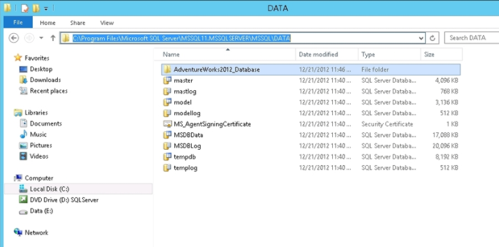Click the Videos filmstrip icon
This screenshot has height=247, width=499.
click(23, 156)
